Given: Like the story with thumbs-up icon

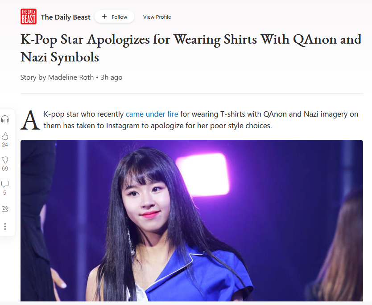Looking at the screenshot, I should pos(5,136).
